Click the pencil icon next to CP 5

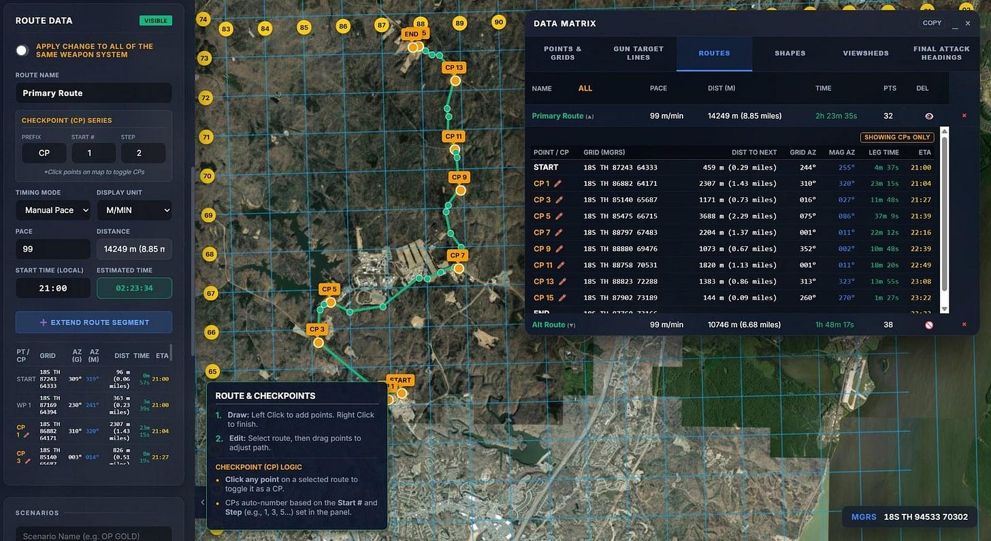click(x=559, y=216)
